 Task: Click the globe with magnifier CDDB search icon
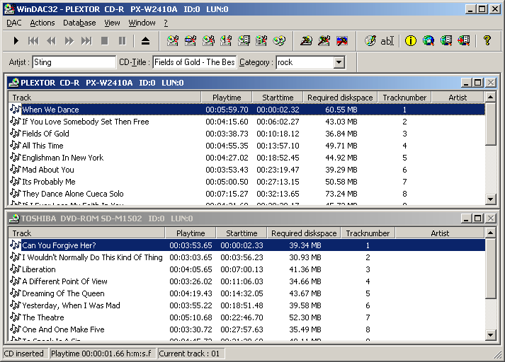point(429,41)
